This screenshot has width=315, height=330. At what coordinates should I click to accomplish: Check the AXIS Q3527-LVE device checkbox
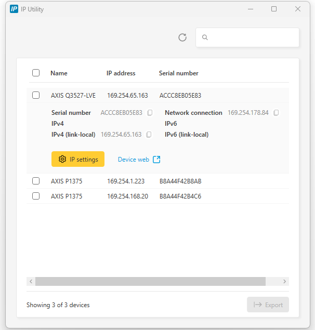[36, 95]
